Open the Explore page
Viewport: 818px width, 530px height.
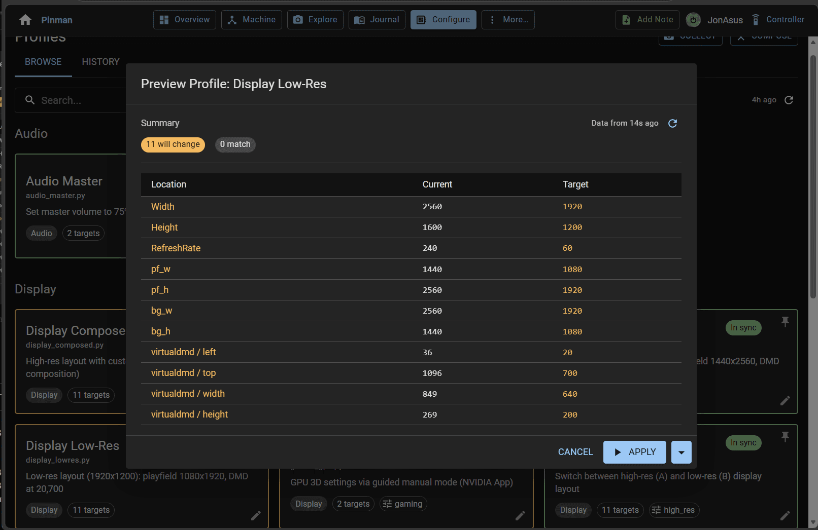[x=315, y=20]
